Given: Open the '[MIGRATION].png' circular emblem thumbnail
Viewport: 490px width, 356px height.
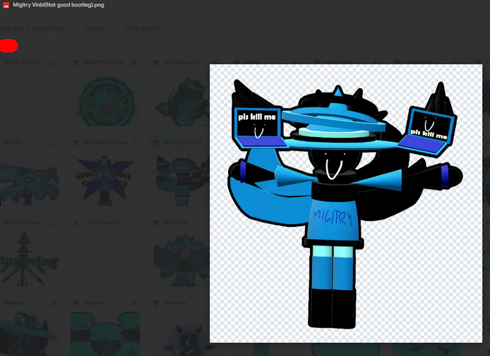Looking at the screenshot, I should click(x=106, y=101).
